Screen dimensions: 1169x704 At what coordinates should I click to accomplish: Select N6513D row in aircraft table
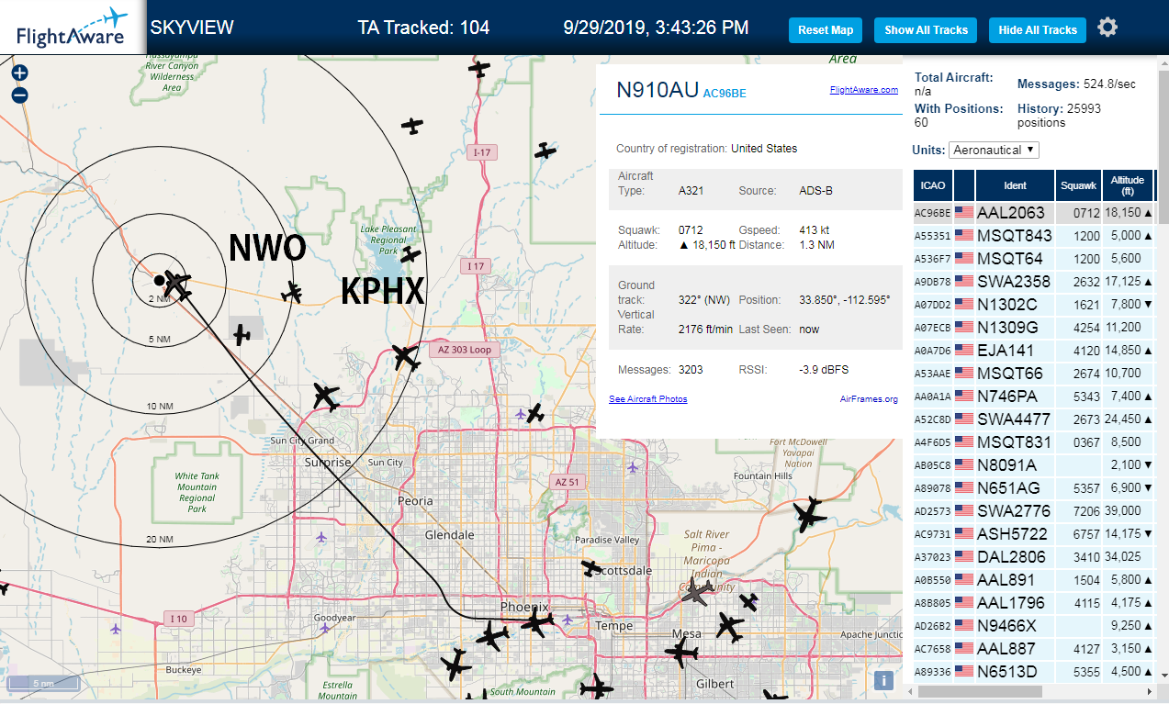click(x=1033, y=671)
